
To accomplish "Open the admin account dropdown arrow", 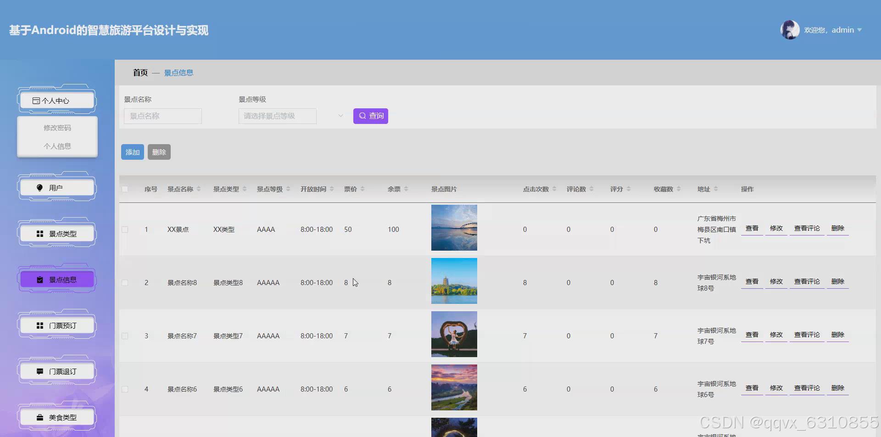I will click(859, 30).
